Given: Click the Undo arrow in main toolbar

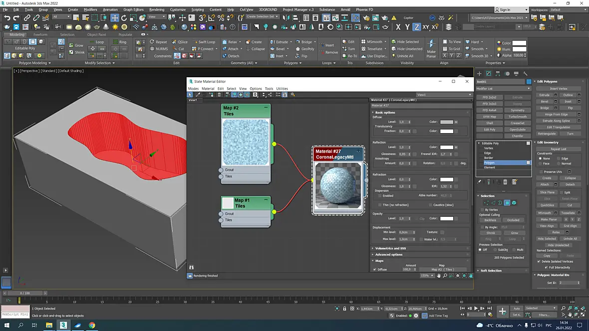Looking at the screenshot, I should pyautogui.click(x=7, y=17).
